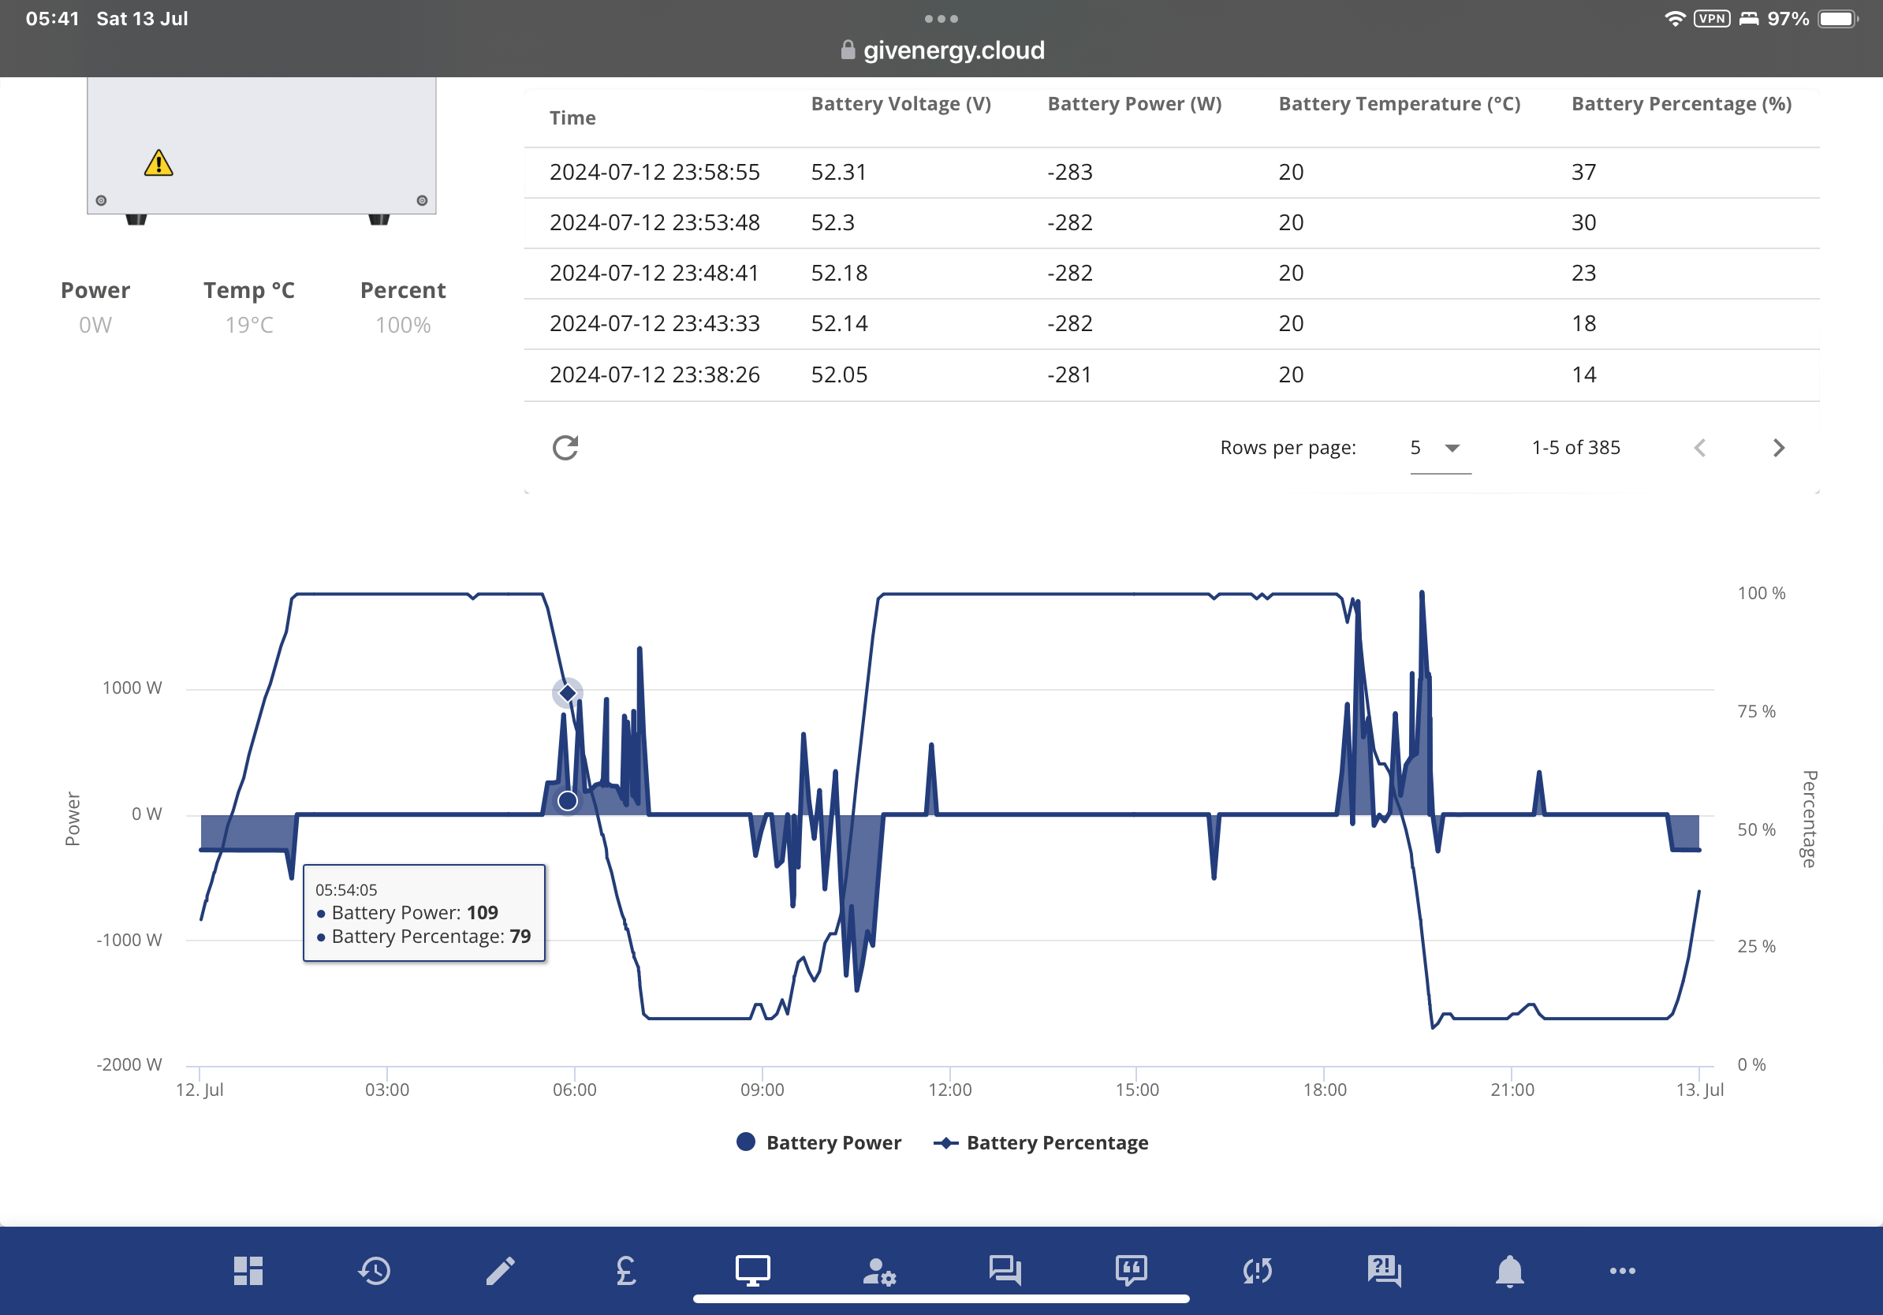
Task: Toggle Battery Percentage series in legend
Action: [1041, 1142]
